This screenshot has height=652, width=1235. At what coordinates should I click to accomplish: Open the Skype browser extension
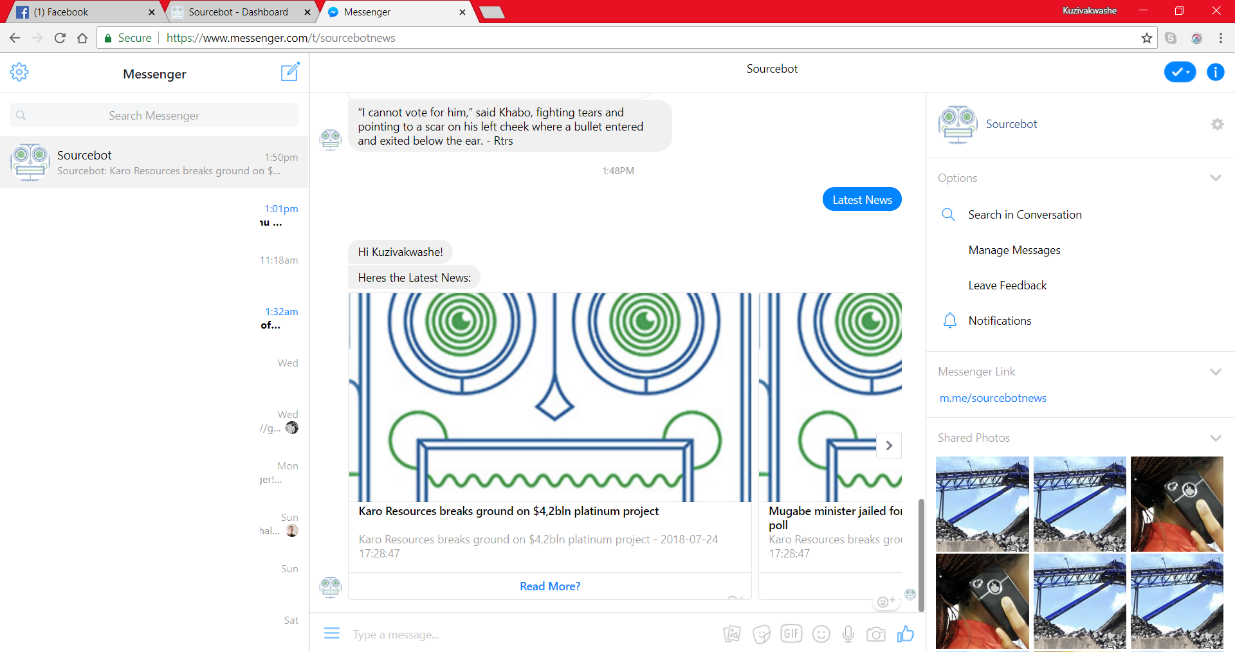pos(1171,38)
